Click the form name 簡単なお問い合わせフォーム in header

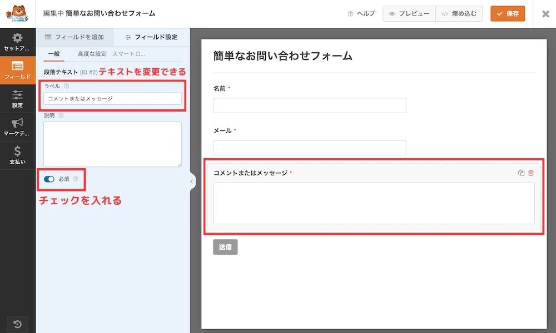111,13
